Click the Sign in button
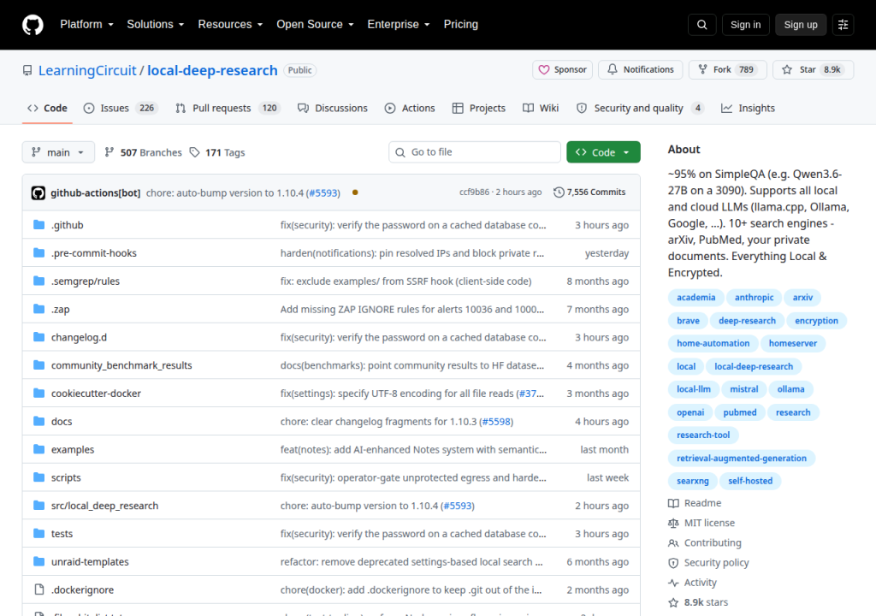 [745, 25]
